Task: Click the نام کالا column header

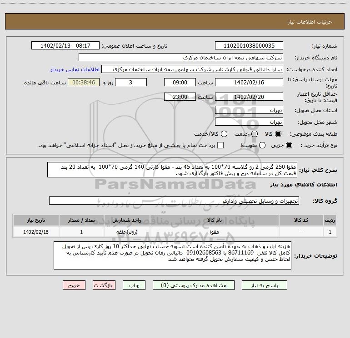Action: 214,220
